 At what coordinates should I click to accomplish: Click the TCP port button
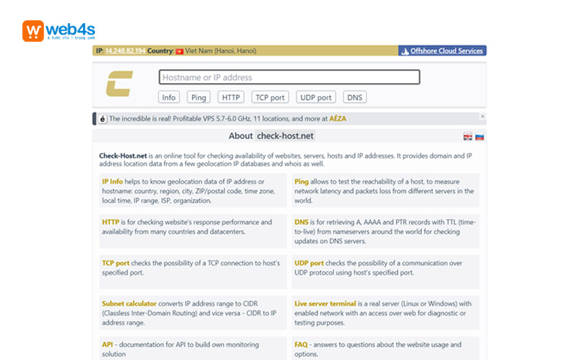270,97
